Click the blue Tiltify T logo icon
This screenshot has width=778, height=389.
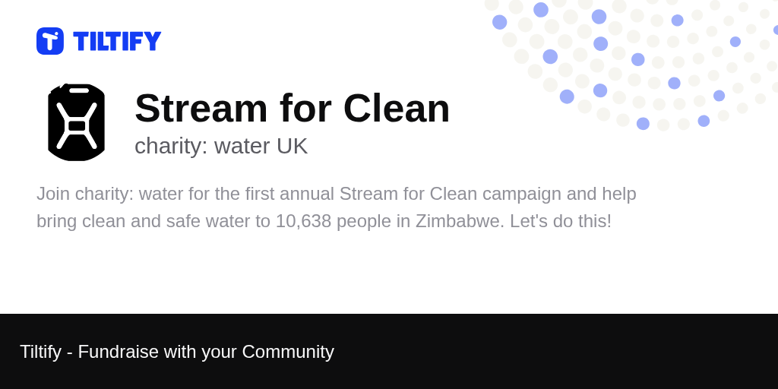pyautogui.click(x=50, y=41)
